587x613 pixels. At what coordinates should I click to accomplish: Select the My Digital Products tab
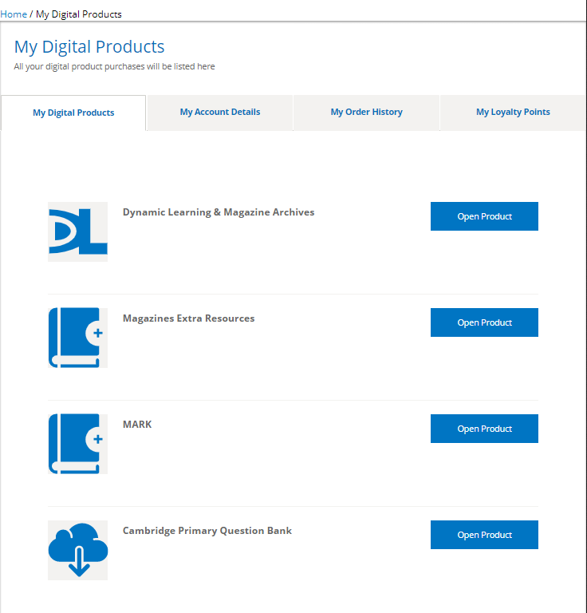[73, 113]
